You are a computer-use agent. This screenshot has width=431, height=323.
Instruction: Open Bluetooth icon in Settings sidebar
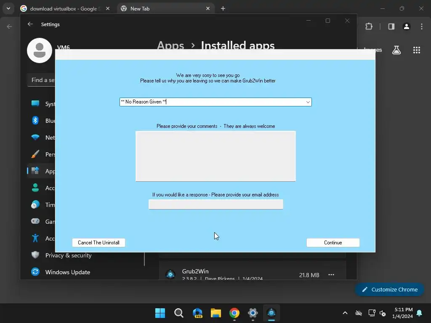point(35,120)
